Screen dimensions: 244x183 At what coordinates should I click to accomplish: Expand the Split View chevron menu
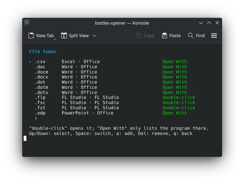pos(94,36)
